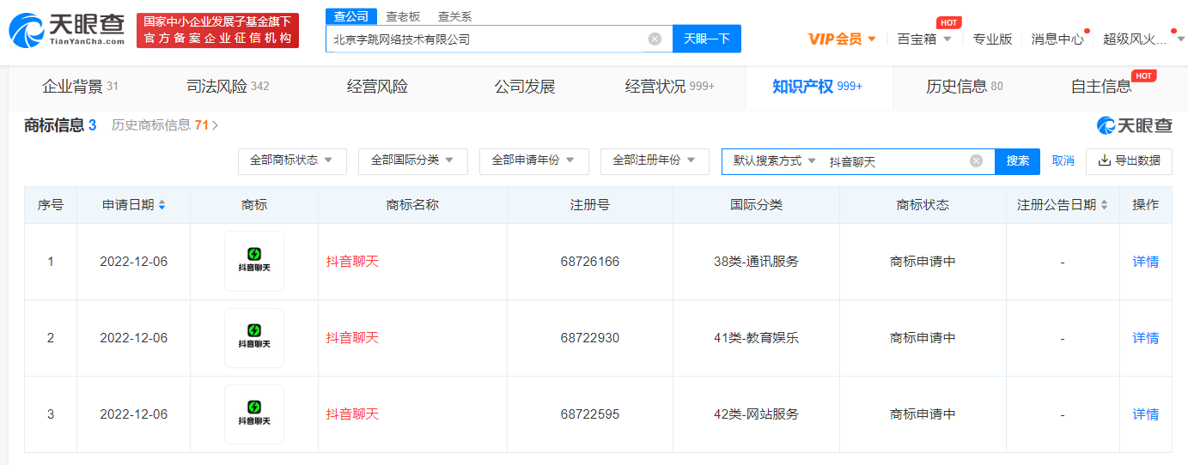Open the 默认搜索方式 dropdown
Viewport: 1188px width, 465px height.
(x=774, y=161)
